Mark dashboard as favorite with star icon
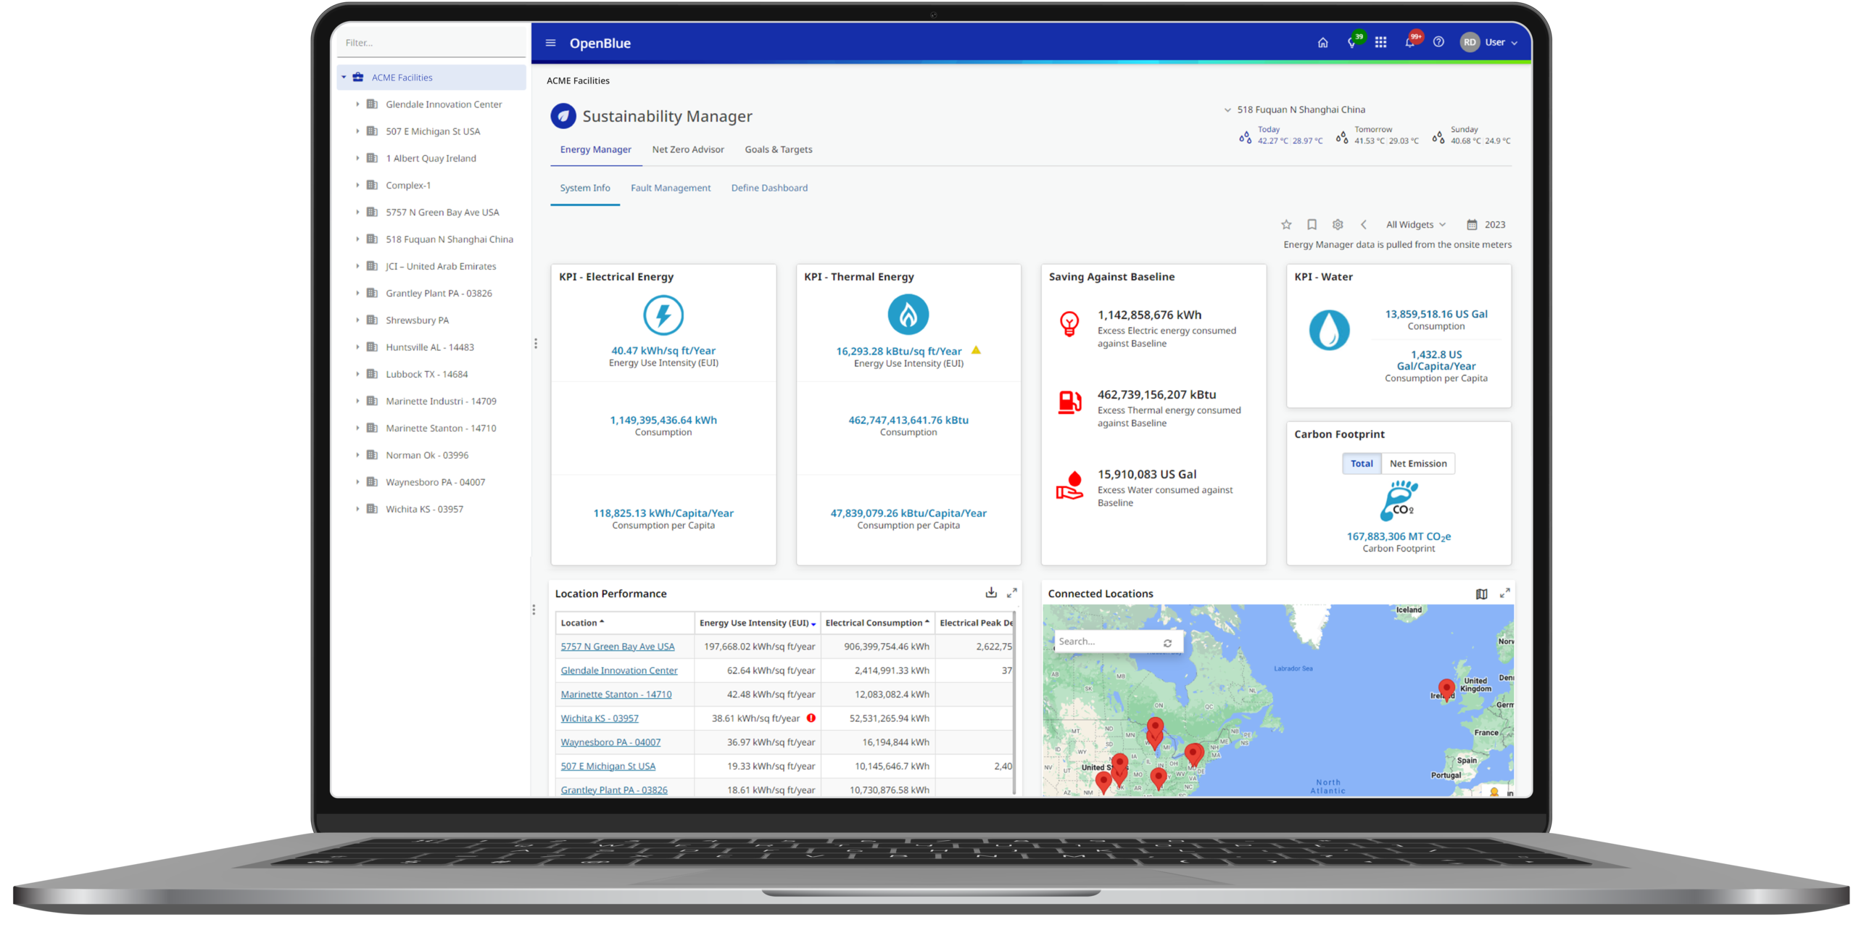The width and height of the screenshot is (1856, 925). (1286, 225)
